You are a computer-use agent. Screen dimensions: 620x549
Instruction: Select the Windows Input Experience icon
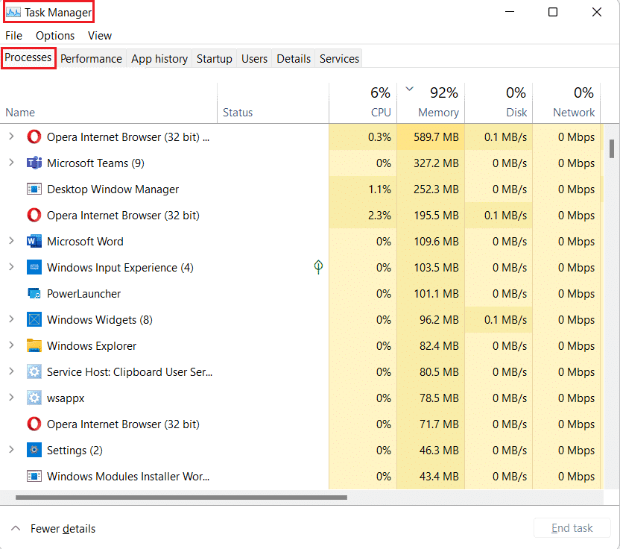(x=33, y=267)
